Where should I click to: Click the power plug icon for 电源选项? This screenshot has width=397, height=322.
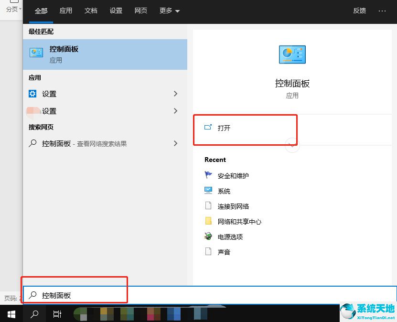[208, 236]
